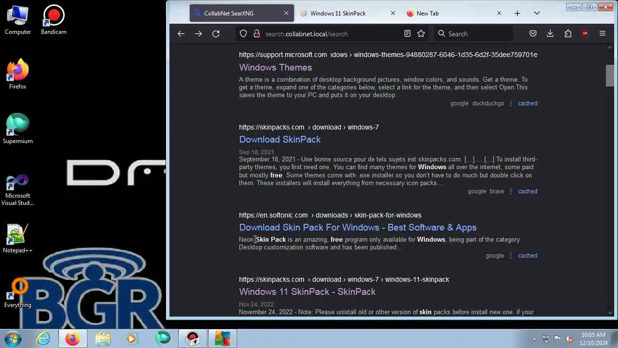Viewport: 618px width, 348px height.
Task: Reload the current search page
Action: point(216,34)
